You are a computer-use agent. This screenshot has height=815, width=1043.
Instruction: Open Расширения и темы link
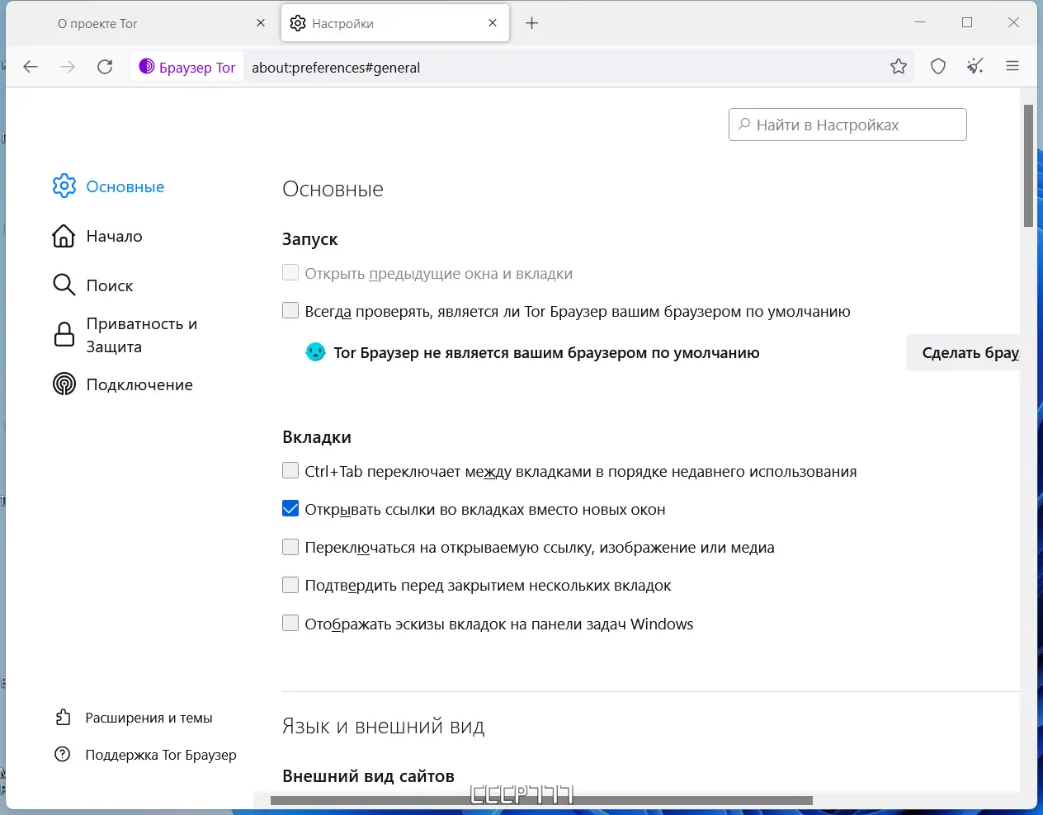(x=149, y=718)
